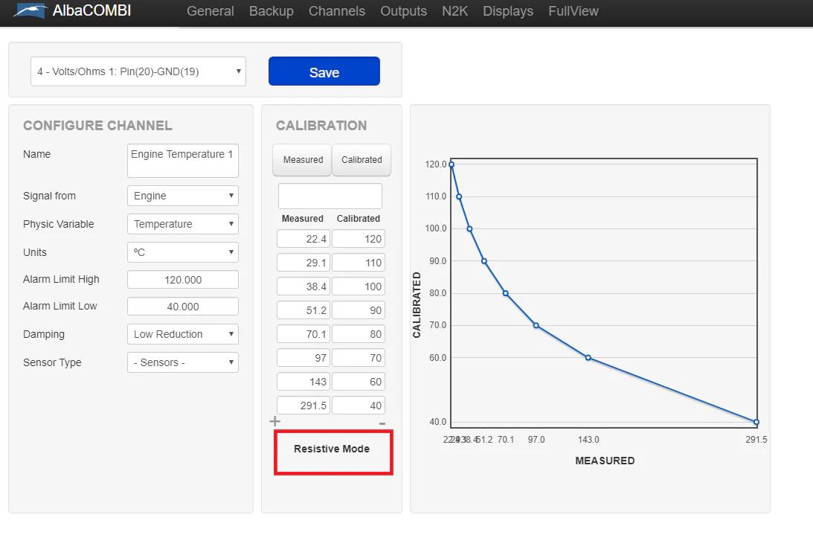Screen dimensions: 813x535
Task: Click the empty input below Measured button
Action: pos(330,196)
